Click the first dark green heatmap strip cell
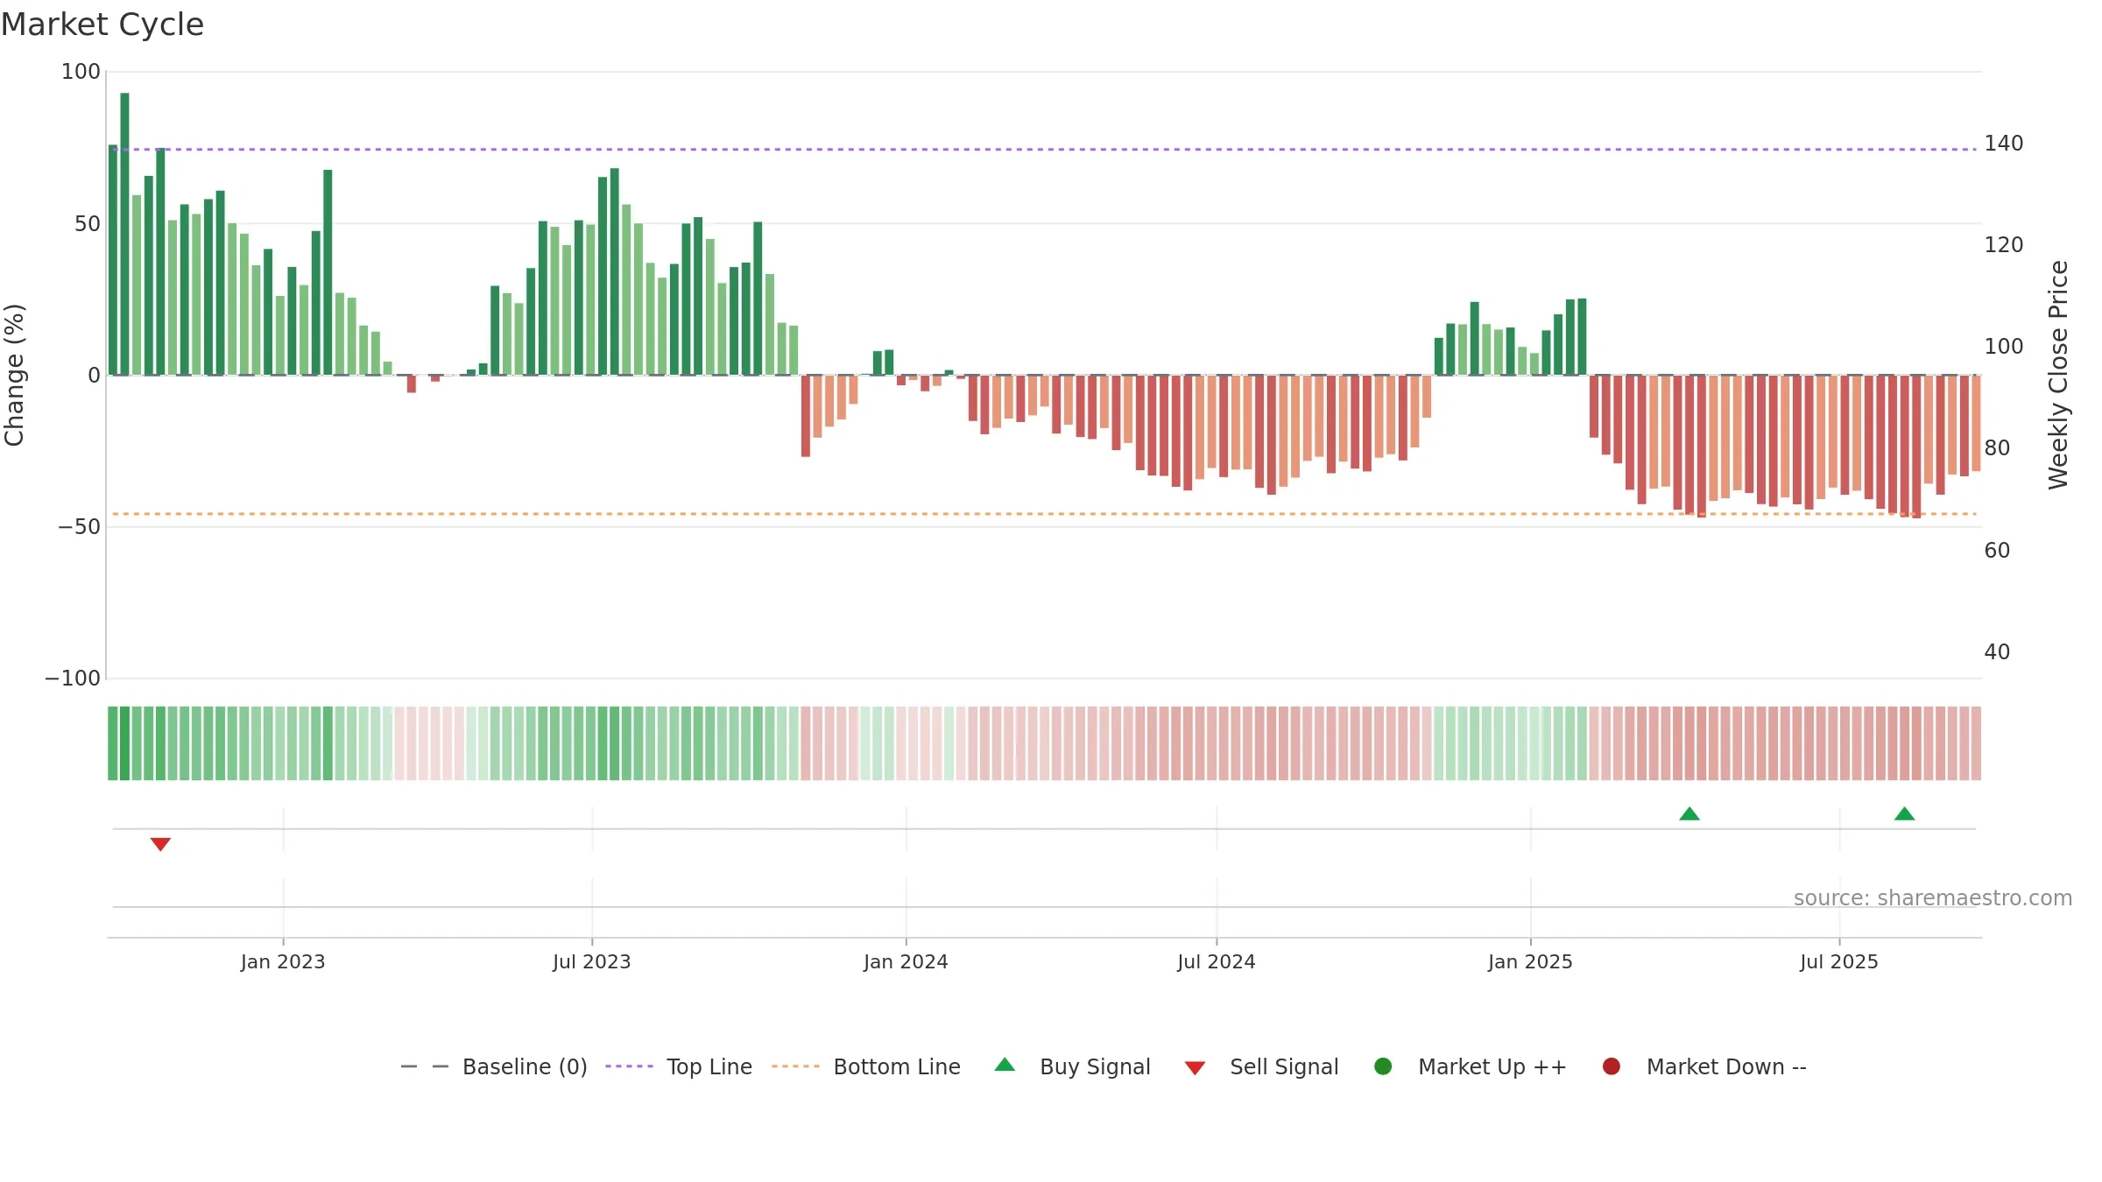The height and width of the screenshot is (1182, 2102). [x=112, y=743]
